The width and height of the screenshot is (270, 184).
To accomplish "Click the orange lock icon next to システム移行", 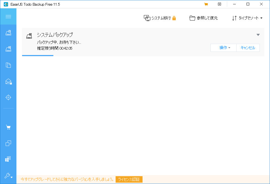I will (x=174, y=18).
